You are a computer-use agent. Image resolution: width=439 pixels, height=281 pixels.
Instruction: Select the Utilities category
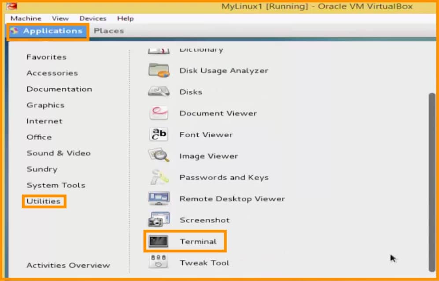click(44, 201)
